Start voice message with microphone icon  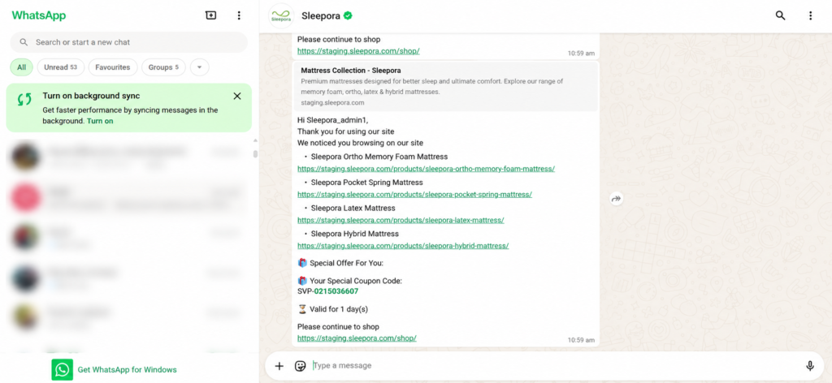point(810,365)
